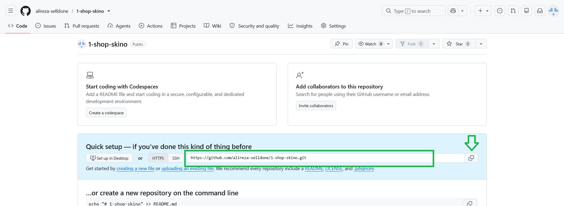Image resolution: width=564 pixels, height=206 pixels.
Task: Click the 1-shop-skino repository title
Action: pos(108,44)
